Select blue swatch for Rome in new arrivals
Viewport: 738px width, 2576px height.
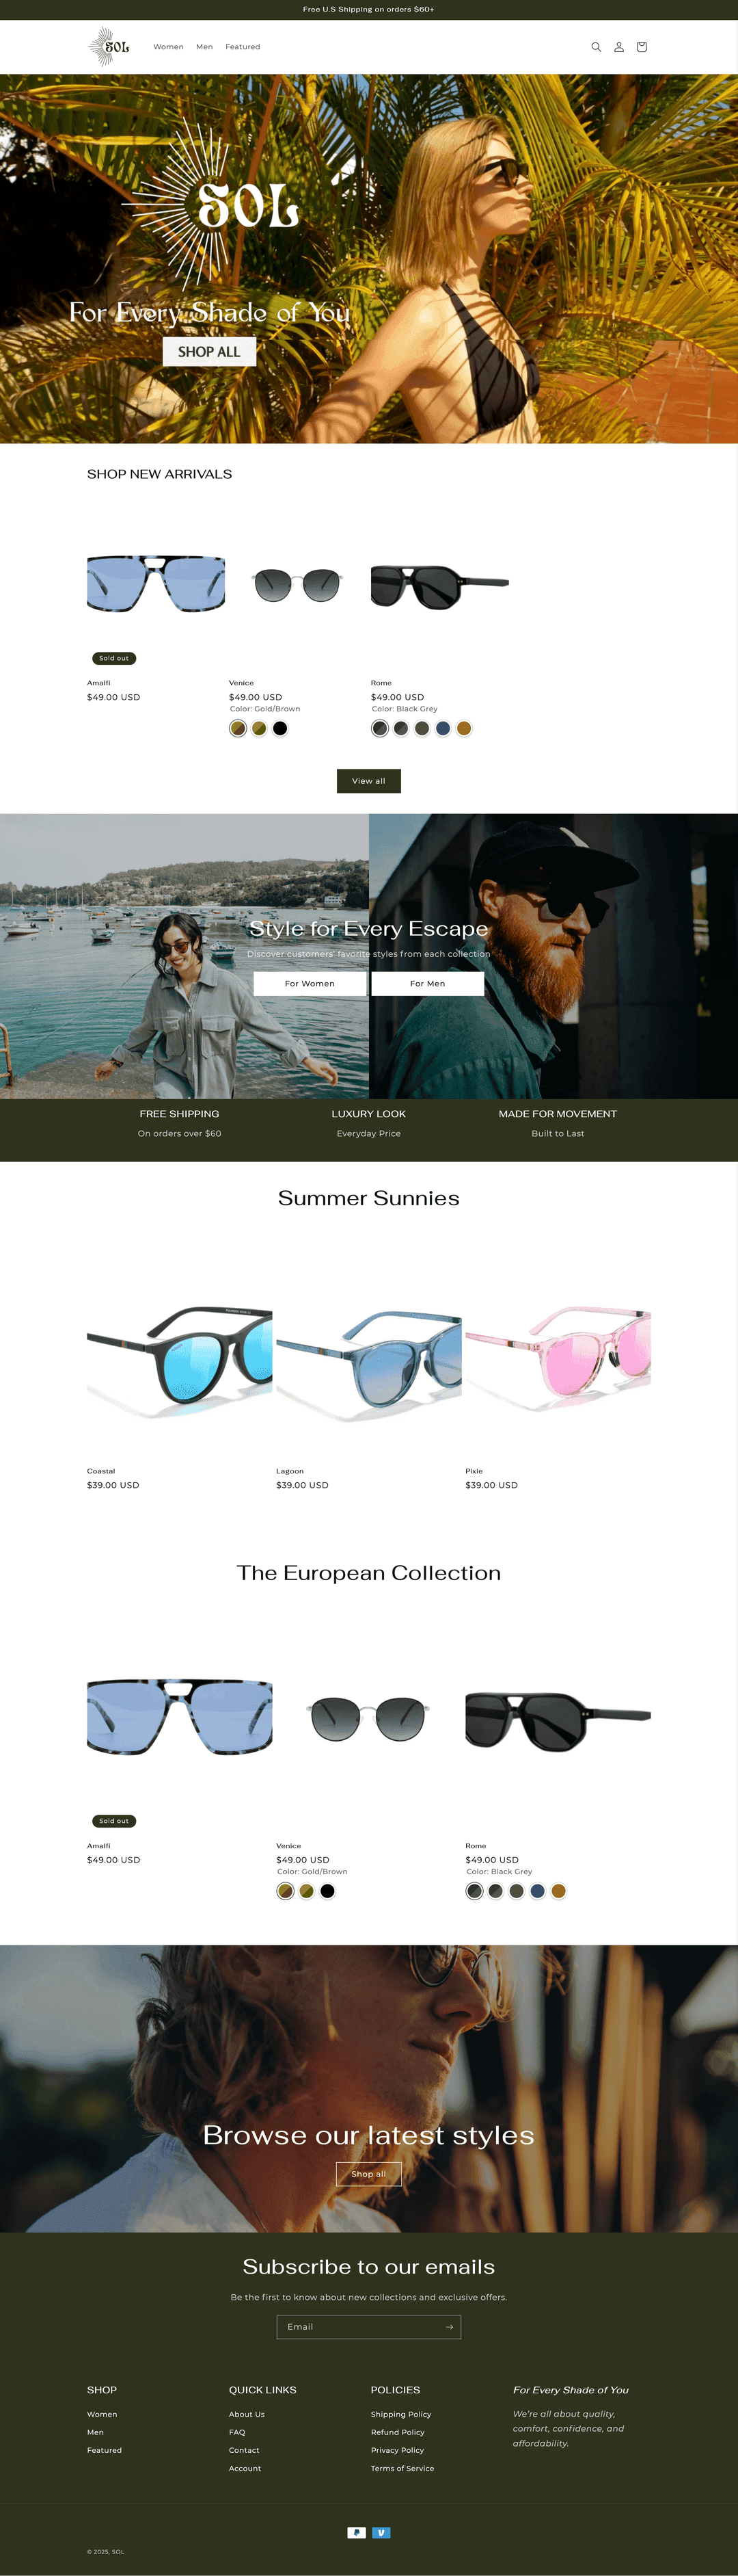(443, 728)
